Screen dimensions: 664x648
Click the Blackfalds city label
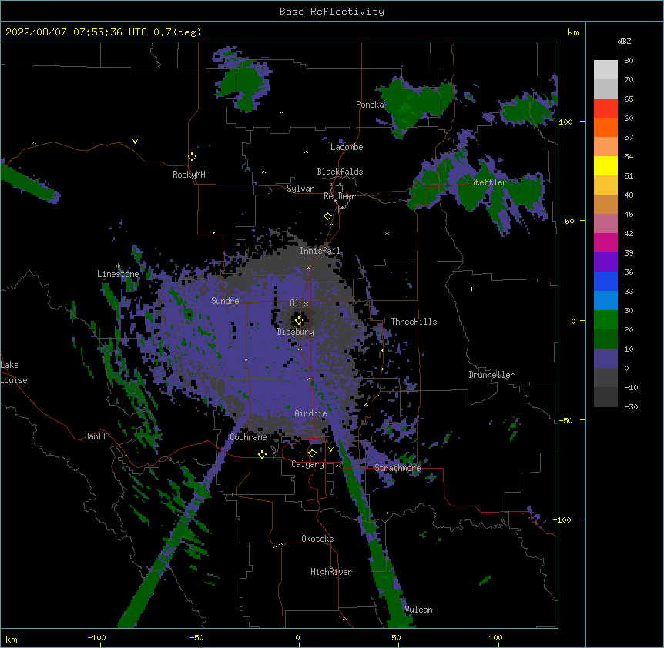pos(340,172)
